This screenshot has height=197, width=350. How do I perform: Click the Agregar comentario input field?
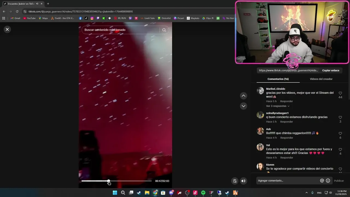pos(288,181)
